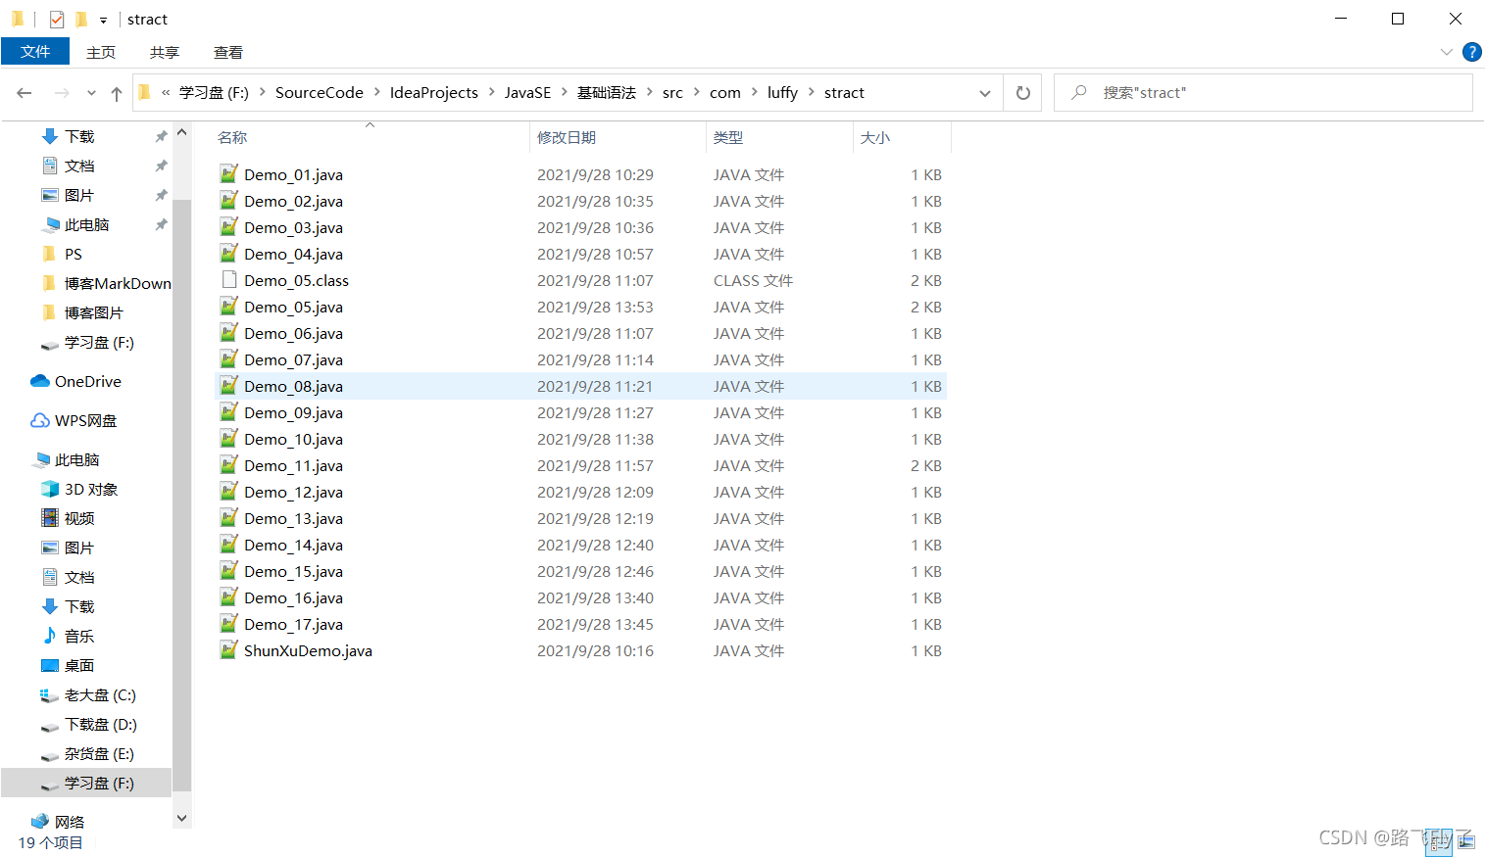Open pinned 文档 in Quick access sidebar
Viewport: 1486px width, 858px height.
(x=79, y=166)
